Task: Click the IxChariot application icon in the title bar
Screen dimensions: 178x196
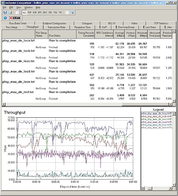Action: click(x=3, y=3)
